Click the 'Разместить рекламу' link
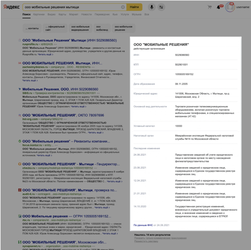Image resolution: width=251 pixels, height=250 pixels. click(146, 241)
